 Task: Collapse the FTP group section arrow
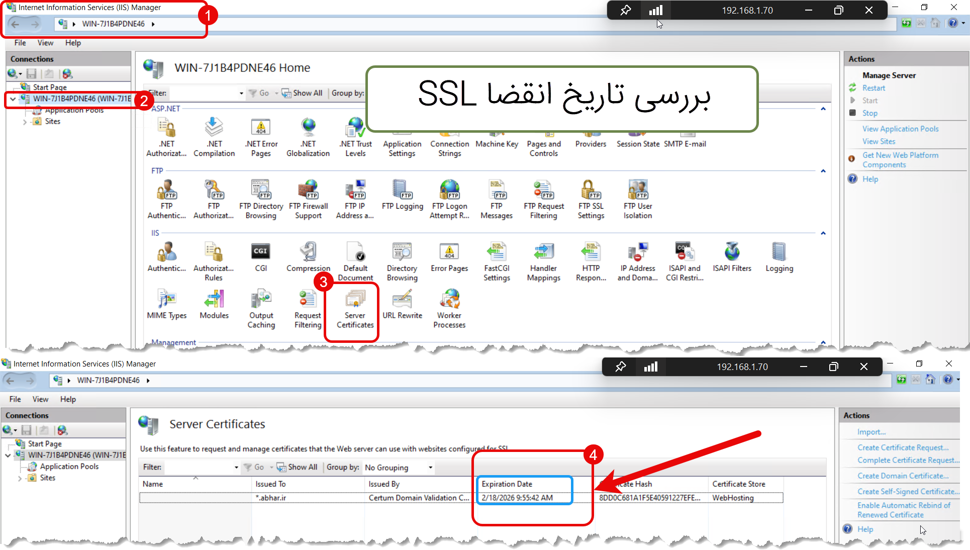click(x=823, y=171)
